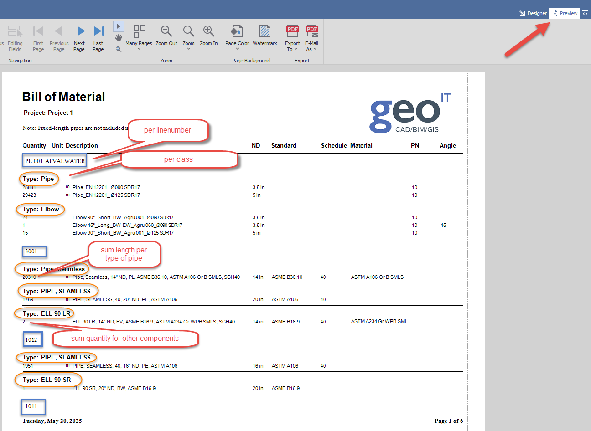Select the pointer cursor tool

tap(119, 26)
